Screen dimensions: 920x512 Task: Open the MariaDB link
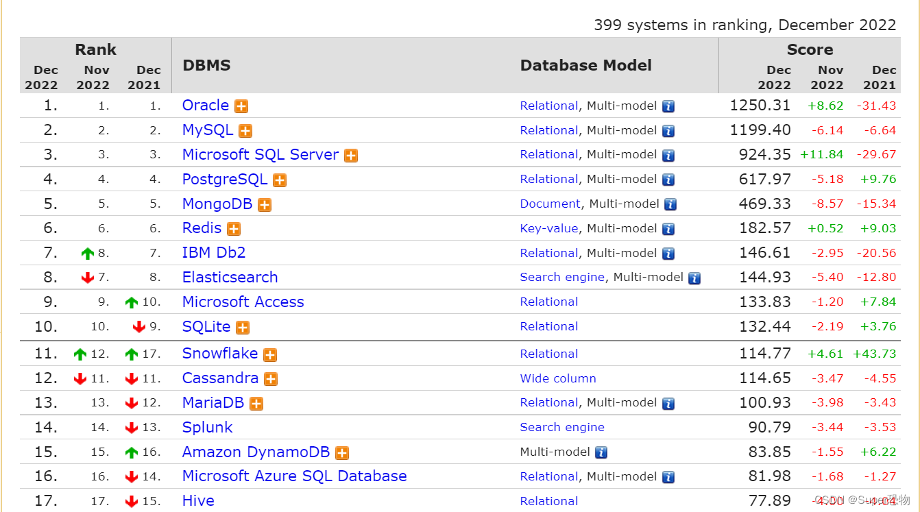pos(213,403)
